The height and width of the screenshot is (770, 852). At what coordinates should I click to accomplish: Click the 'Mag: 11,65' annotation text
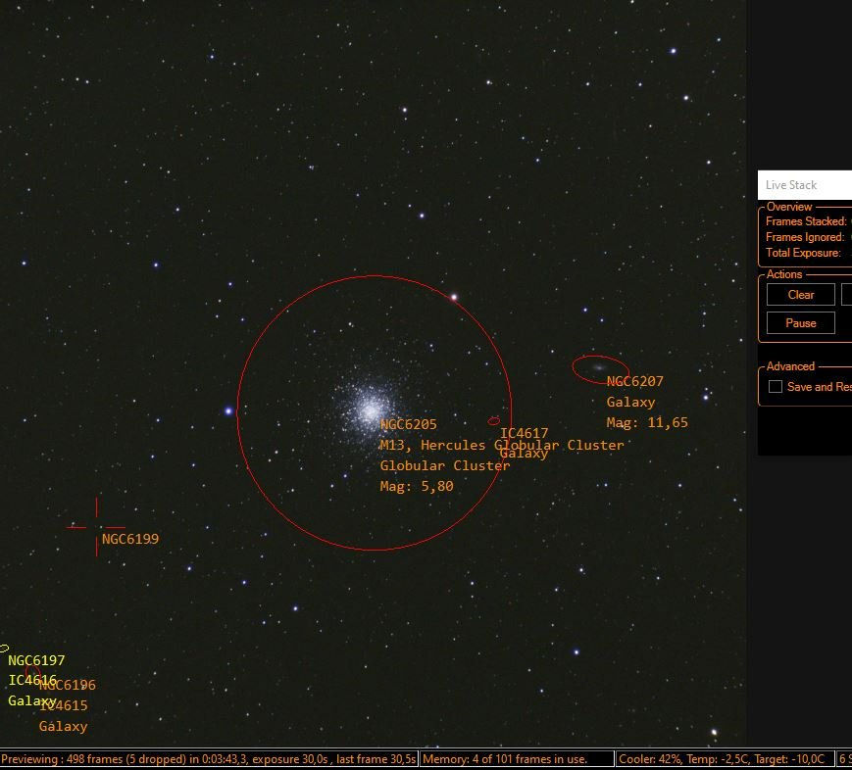point(647,423)
